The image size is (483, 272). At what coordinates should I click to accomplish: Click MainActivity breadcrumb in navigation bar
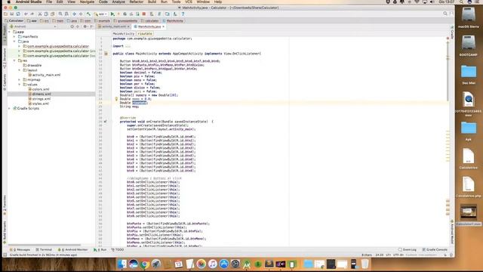tap(173, 20)
